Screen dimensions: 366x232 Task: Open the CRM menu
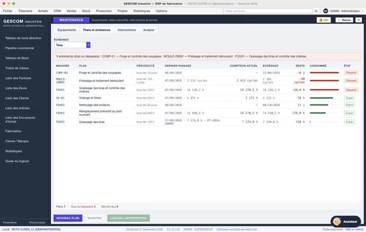(57, 11)
